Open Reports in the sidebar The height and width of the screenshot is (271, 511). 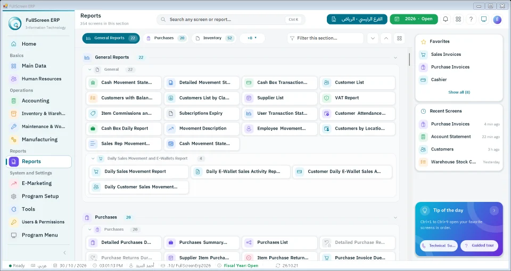pyautogui.click(x=39, y=162)
